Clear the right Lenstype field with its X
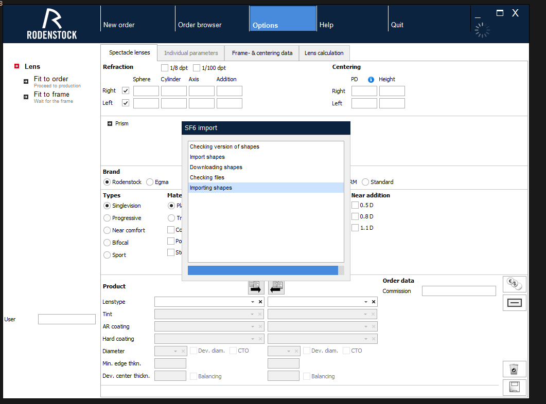Screen dimensions: 546x404 tap(373, 302)
